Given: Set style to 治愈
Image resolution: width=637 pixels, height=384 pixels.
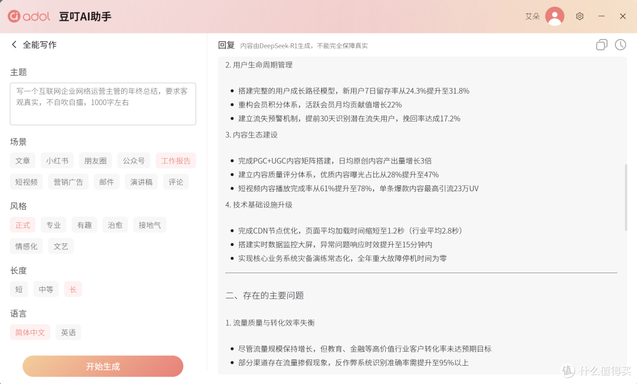Looking at the screenshot, I should (x=115, y=225).
